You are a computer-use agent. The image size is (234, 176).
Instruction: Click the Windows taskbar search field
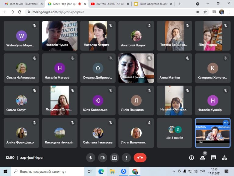click(48, 171)
